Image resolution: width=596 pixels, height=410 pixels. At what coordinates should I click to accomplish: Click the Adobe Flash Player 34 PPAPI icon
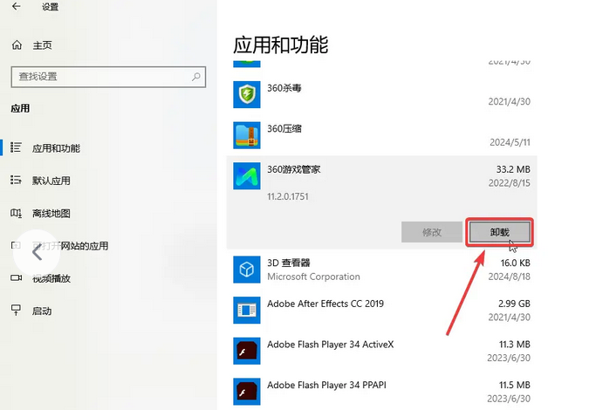coord(247,392)
